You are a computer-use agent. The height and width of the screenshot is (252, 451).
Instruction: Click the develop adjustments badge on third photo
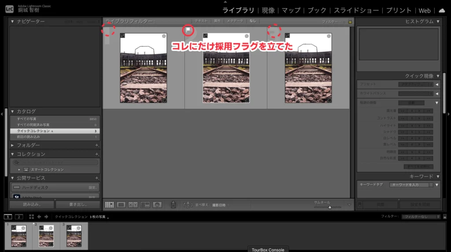pyautogui.click(x=329, y=100)
